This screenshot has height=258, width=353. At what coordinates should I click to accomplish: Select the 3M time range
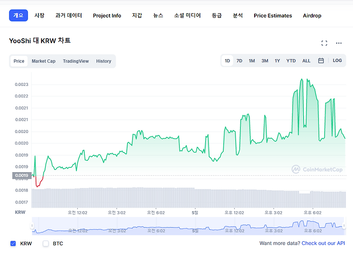[x=265, y=61]
